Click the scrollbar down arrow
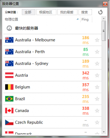Viewport: 110px width, 138px height. [104, 132]
